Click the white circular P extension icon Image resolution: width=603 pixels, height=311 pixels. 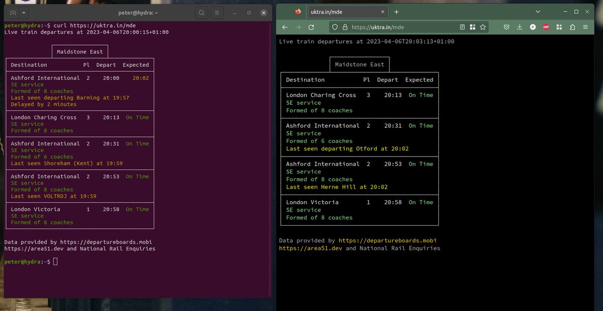tap(533, 27)
